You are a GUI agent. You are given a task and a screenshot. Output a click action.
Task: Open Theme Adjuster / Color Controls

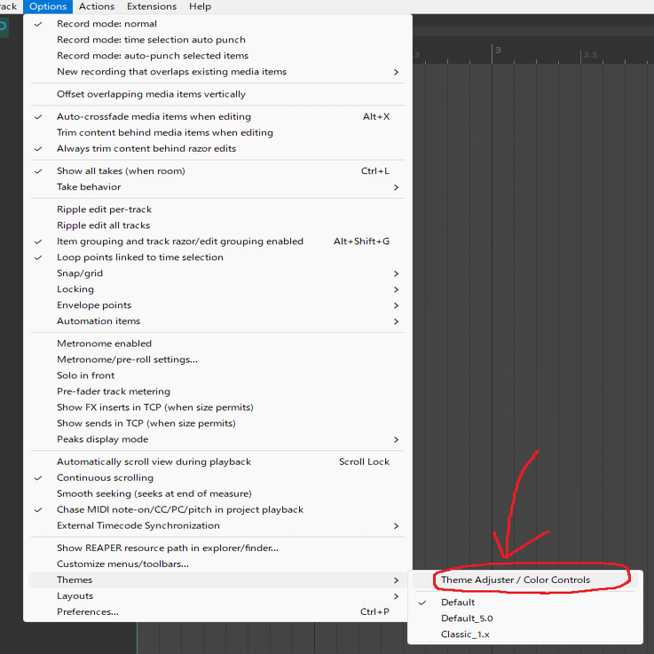(x=525, y=580)
